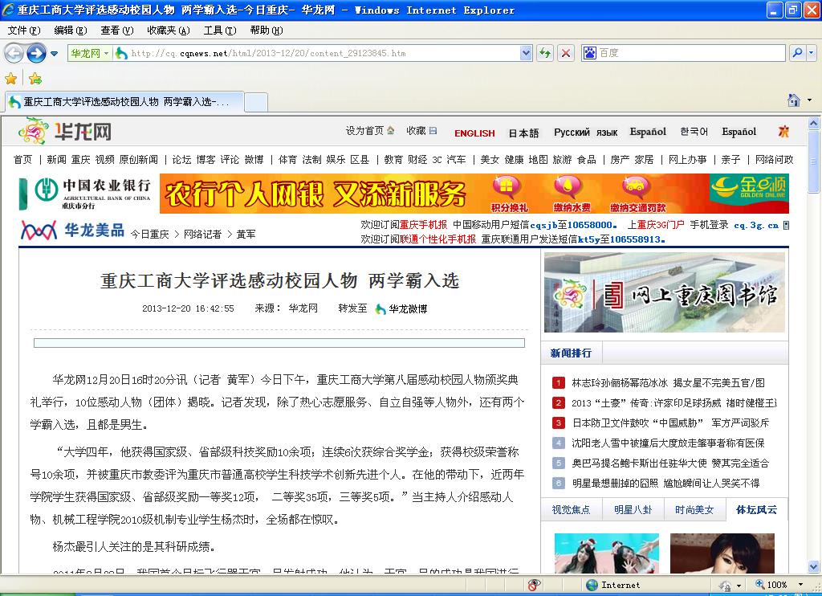Open the ENGLISH language link
822x596 pixels.
474,133
